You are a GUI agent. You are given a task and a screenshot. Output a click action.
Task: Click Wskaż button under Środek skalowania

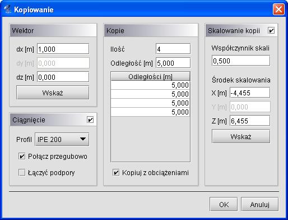pos(241,136)
